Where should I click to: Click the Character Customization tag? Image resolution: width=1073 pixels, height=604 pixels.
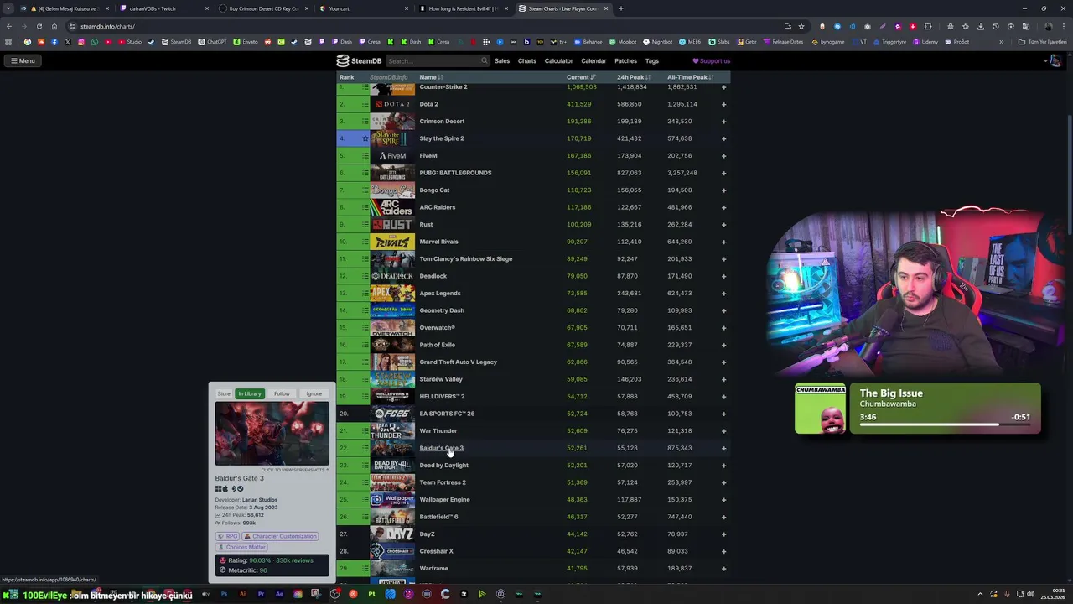(x=280, y=536)
